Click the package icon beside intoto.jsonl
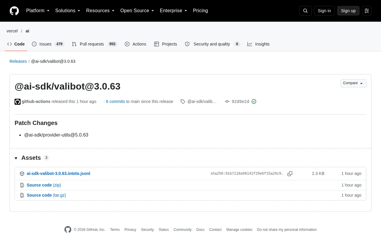The height and width of the screenshot is (238, 381). (22, 174)
